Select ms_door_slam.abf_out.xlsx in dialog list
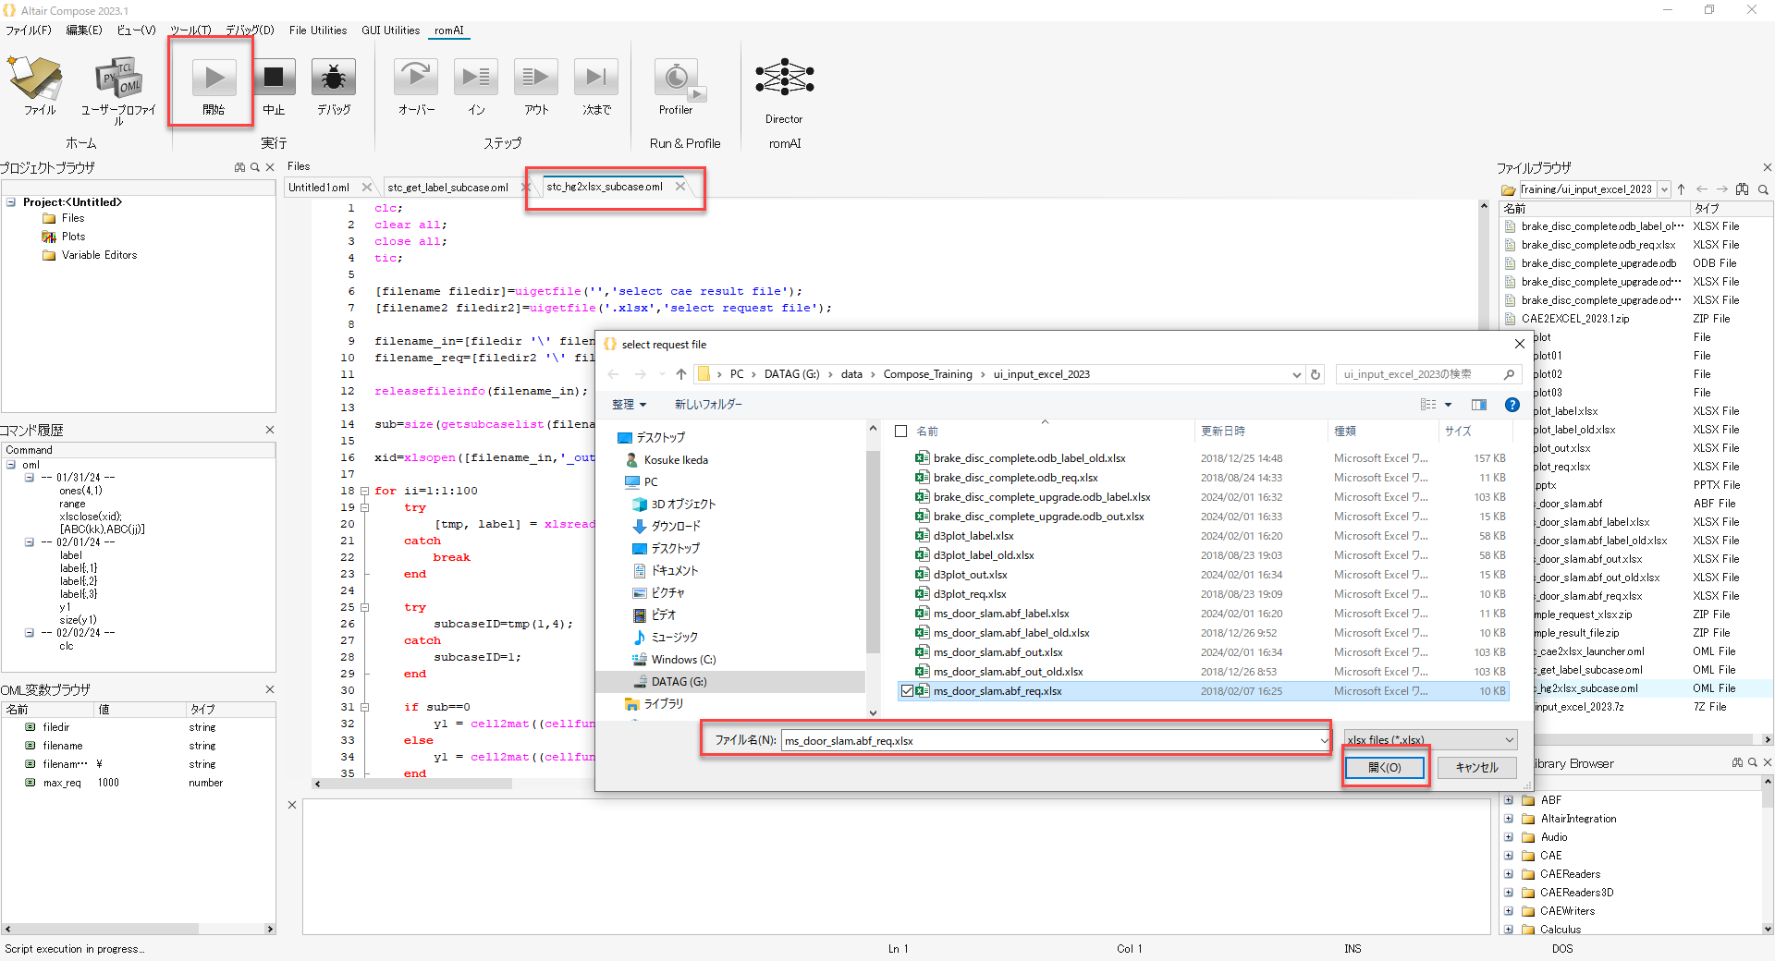 coord(998,652)
